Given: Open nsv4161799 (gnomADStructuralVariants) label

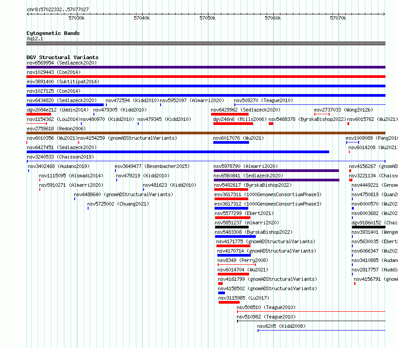Looking at the screenshot, I should pos(267,279).
